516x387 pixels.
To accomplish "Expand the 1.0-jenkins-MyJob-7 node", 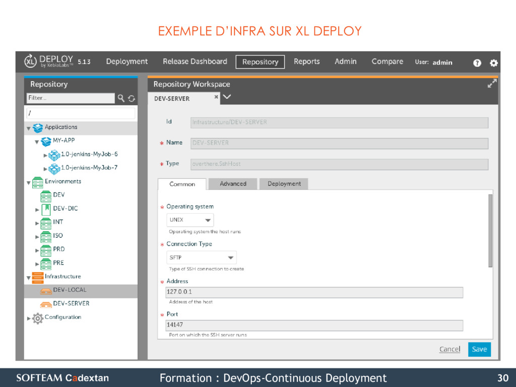I will tap(45, 169).
